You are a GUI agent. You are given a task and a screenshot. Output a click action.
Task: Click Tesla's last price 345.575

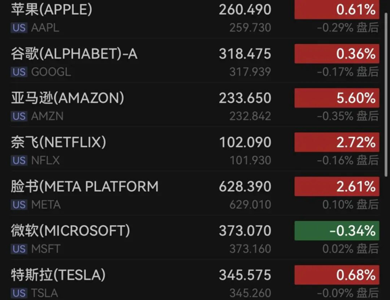pyautogui.click(x=245, y=275)
